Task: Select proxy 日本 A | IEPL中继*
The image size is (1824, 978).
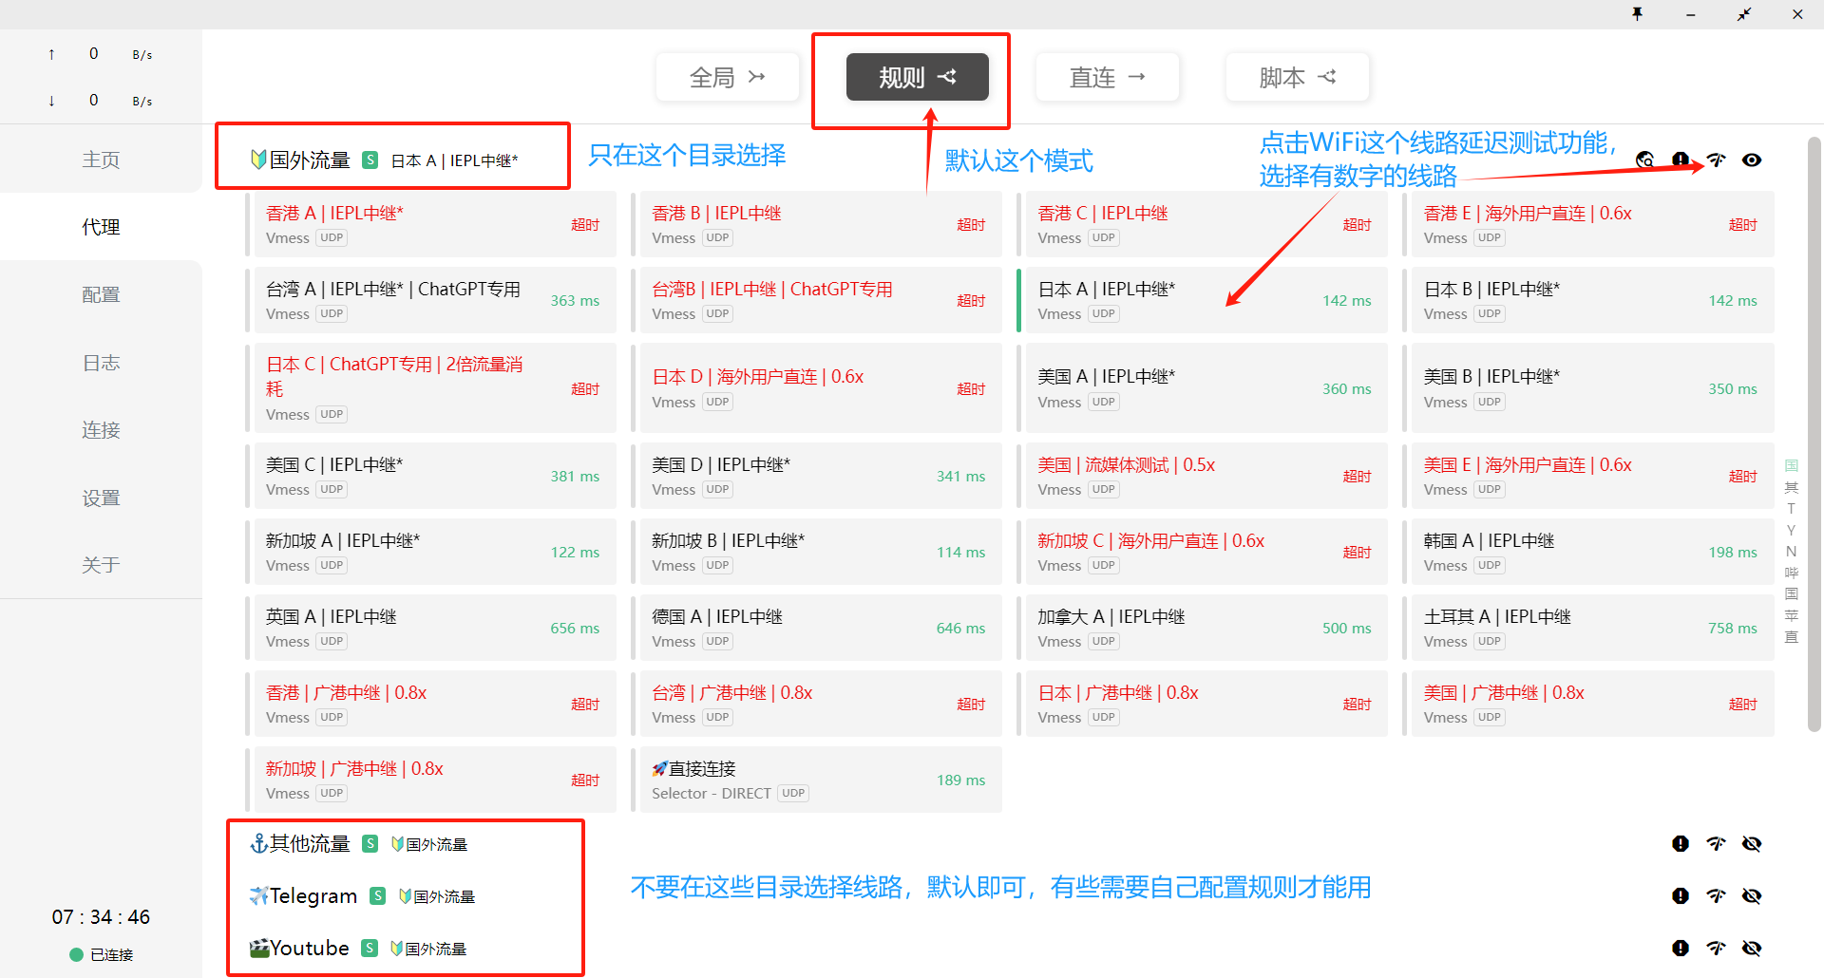Action: [x=1205, y=300]
